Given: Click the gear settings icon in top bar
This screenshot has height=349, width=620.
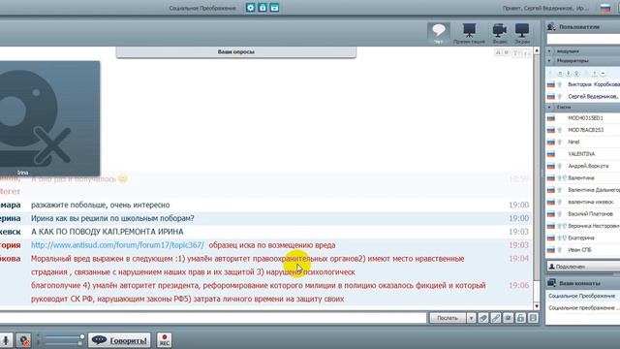Looking at the screenshot, I should (250, 8).
